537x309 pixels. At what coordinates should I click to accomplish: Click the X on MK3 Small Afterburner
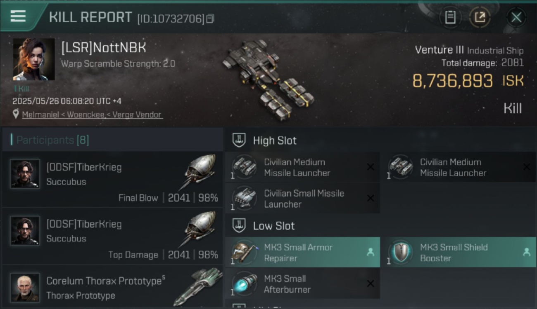click(371, 283)
